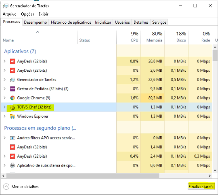Click the Andrea filters APO service icon

(x=12, y=138)
